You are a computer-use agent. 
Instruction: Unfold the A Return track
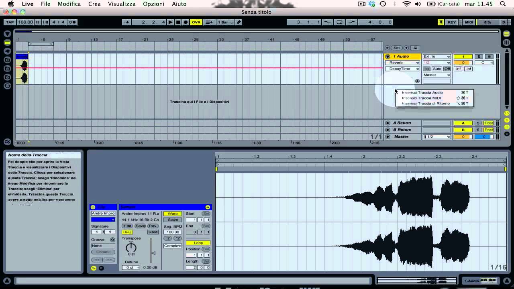388,123
